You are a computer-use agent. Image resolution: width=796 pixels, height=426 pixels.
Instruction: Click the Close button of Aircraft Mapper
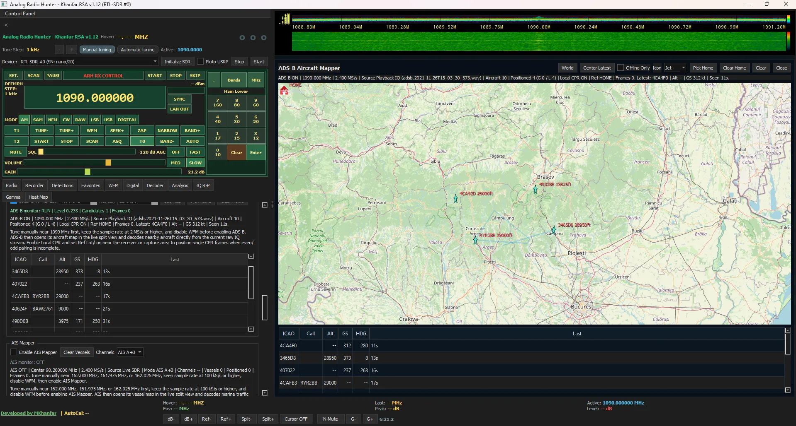781,68
